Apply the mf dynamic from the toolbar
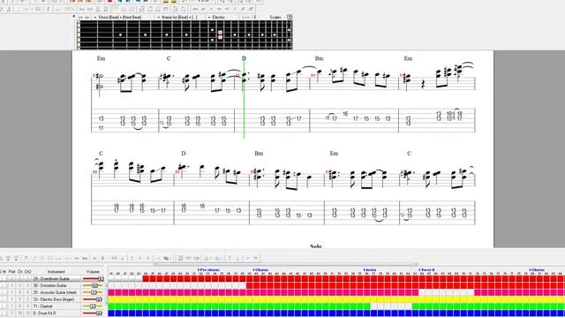This screenshot has height=318, width=565. coord(227,9)
